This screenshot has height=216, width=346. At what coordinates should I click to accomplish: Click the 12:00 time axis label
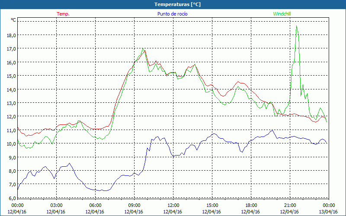173,205
